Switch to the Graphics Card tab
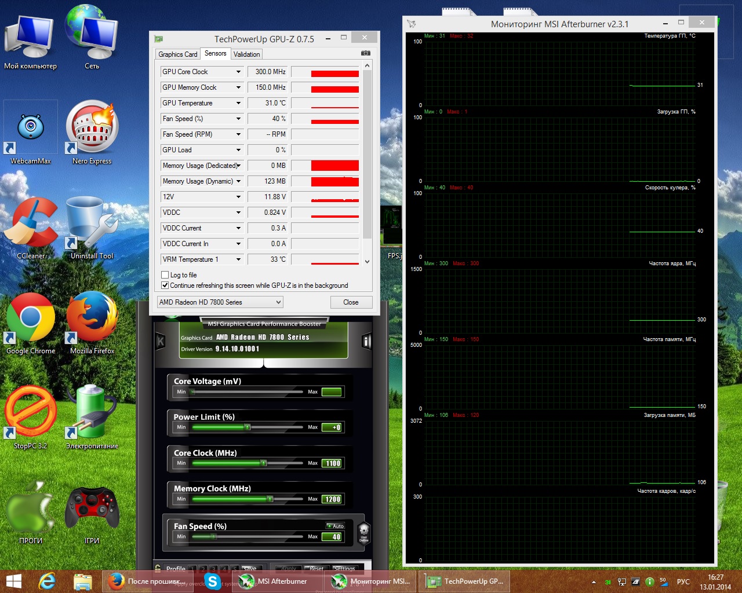 point(177,54)
